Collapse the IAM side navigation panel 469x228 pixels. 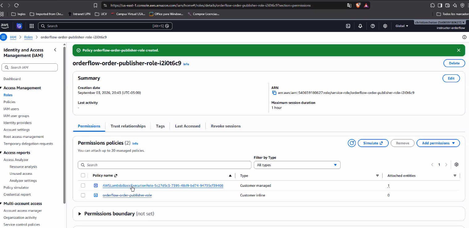[55, 50]
